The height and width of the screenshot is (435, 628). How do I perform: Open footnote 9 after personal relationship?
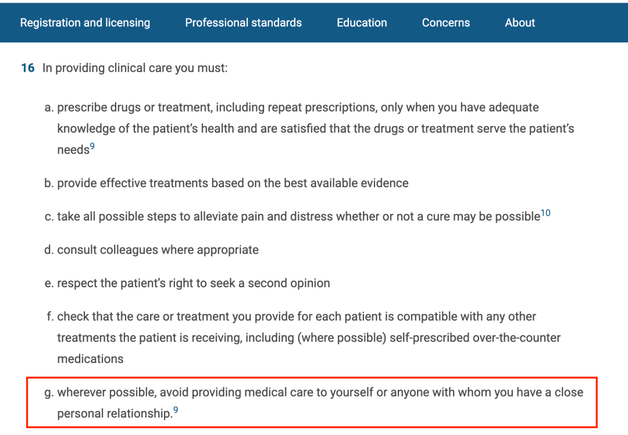[176, 410]
